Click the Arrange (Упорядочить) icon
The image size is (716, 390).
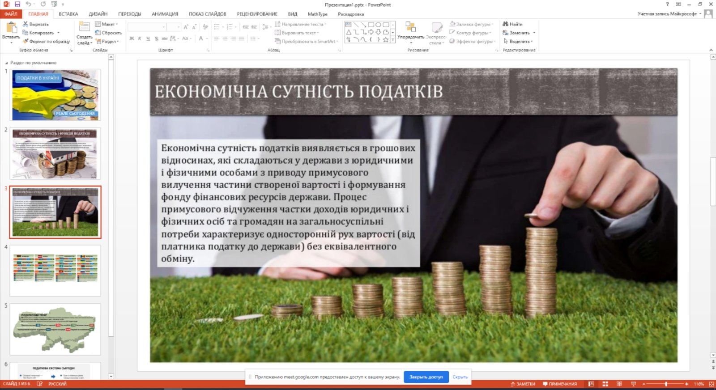click(x=410, y=28)
